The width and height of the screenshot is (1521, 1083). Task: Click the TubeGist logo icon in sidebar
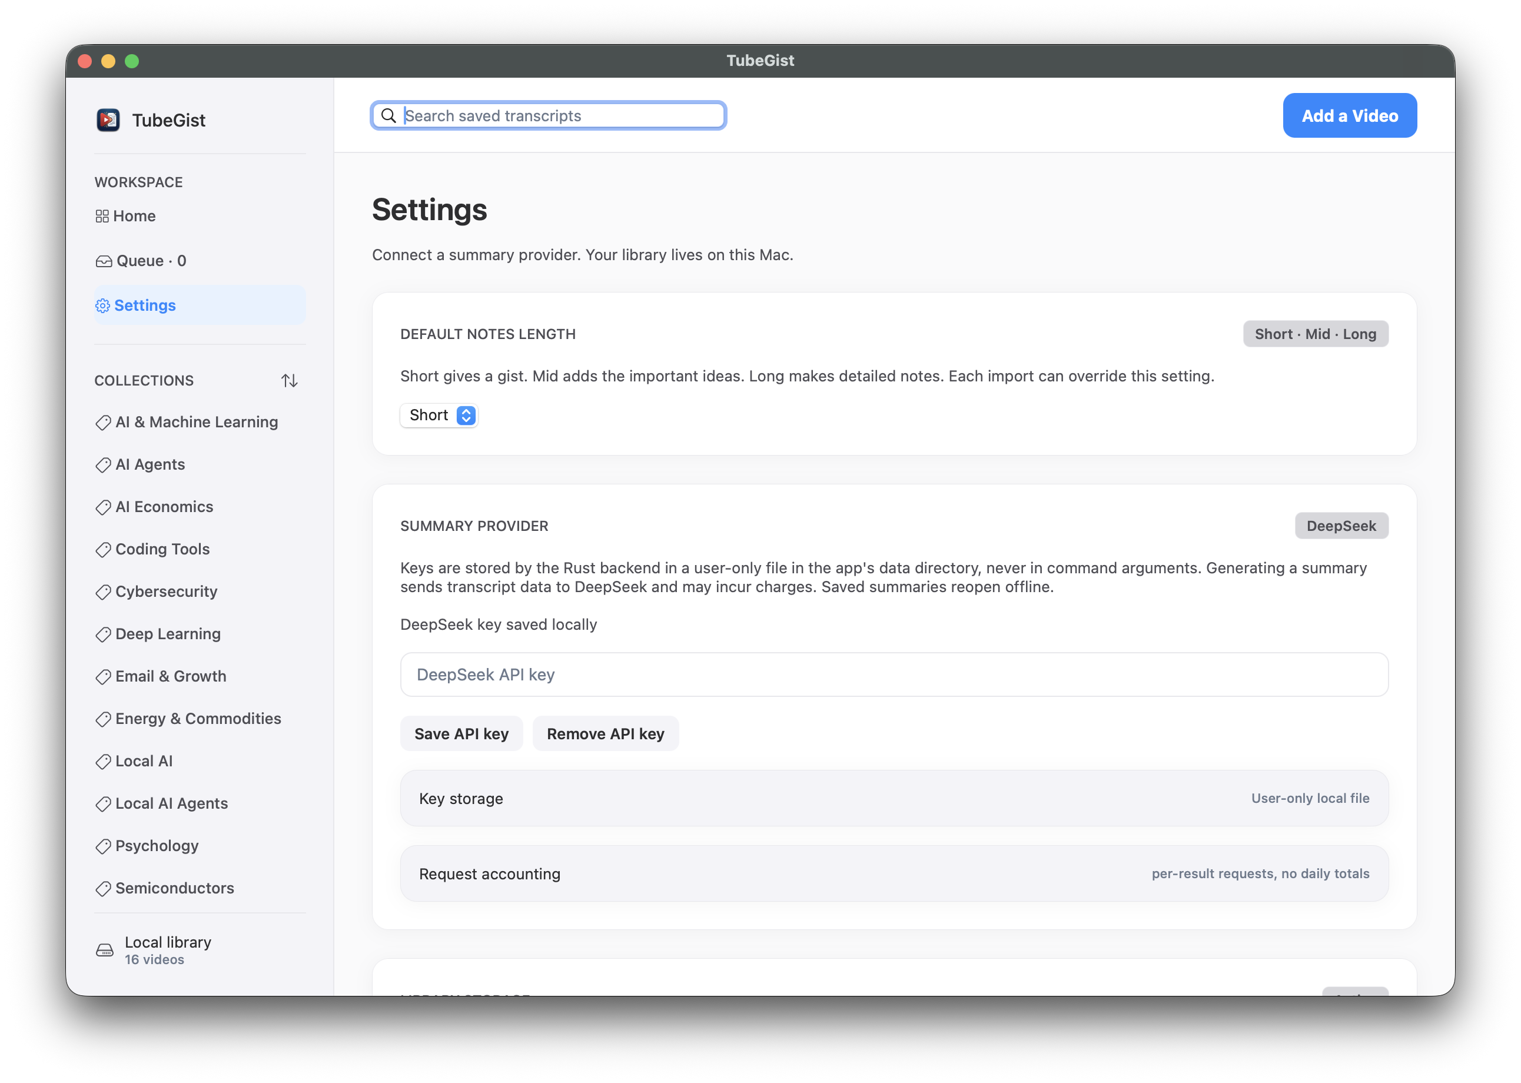tap(107, 120)
